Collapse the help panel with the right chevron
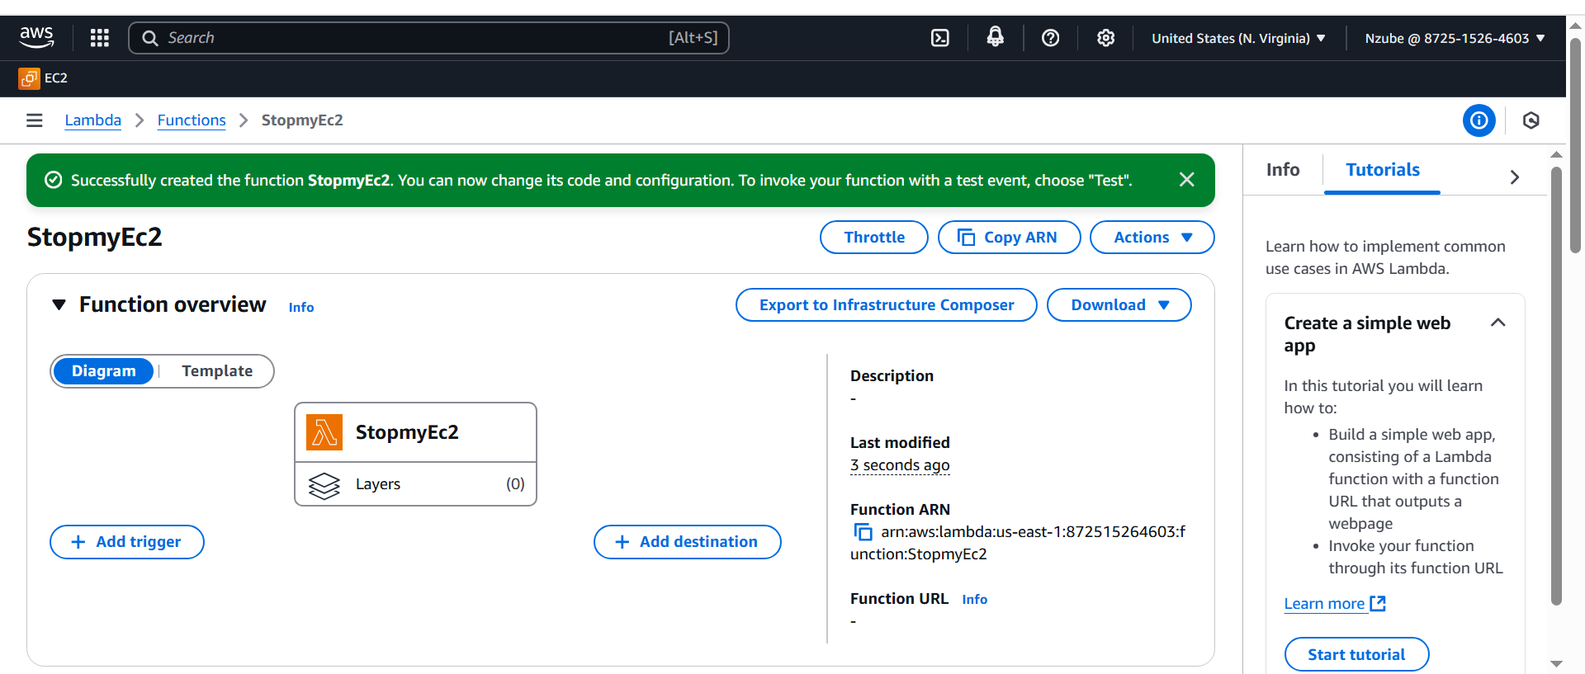 1514,177
